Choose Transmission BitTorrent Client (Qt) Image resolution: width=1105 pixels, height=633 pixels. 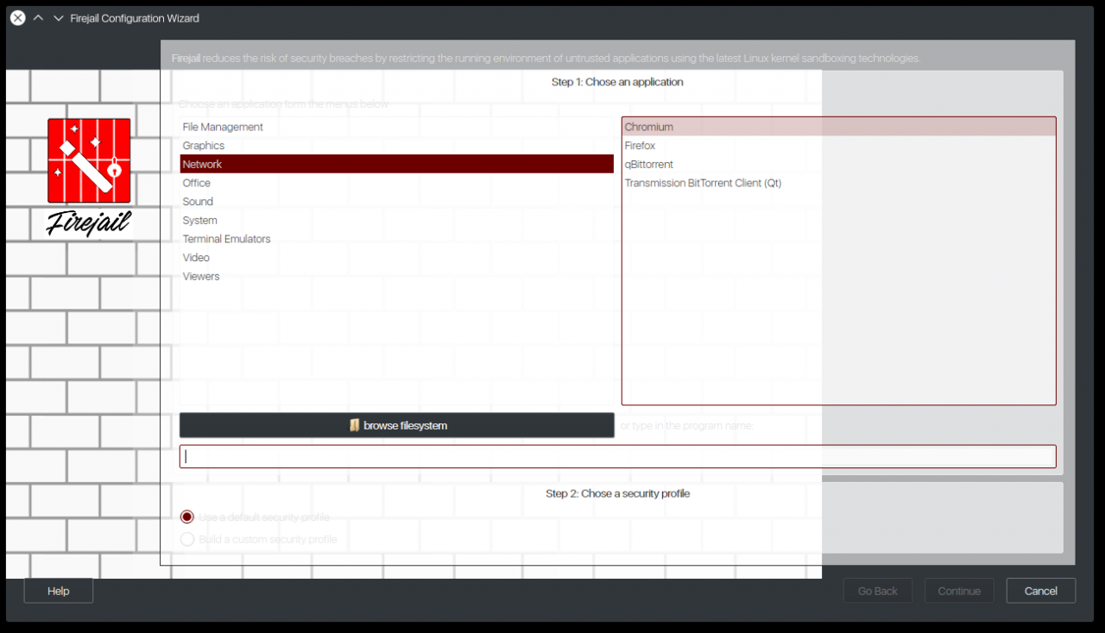coord(838,183)
